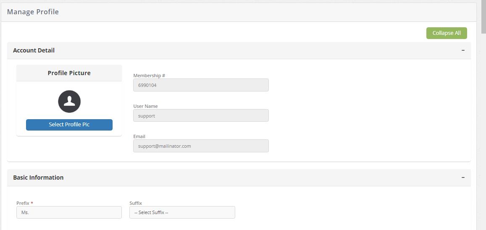Click the Membership # label text

149,76
